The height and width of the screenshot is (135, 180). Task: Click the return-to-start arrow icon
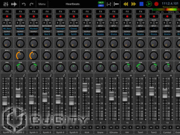116,4
